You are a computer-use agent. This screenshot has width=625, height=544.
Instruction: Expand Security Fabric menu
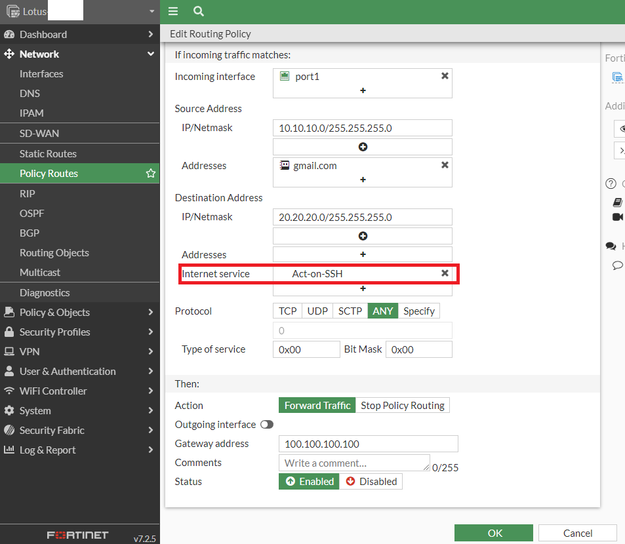[x=151, y=430]
